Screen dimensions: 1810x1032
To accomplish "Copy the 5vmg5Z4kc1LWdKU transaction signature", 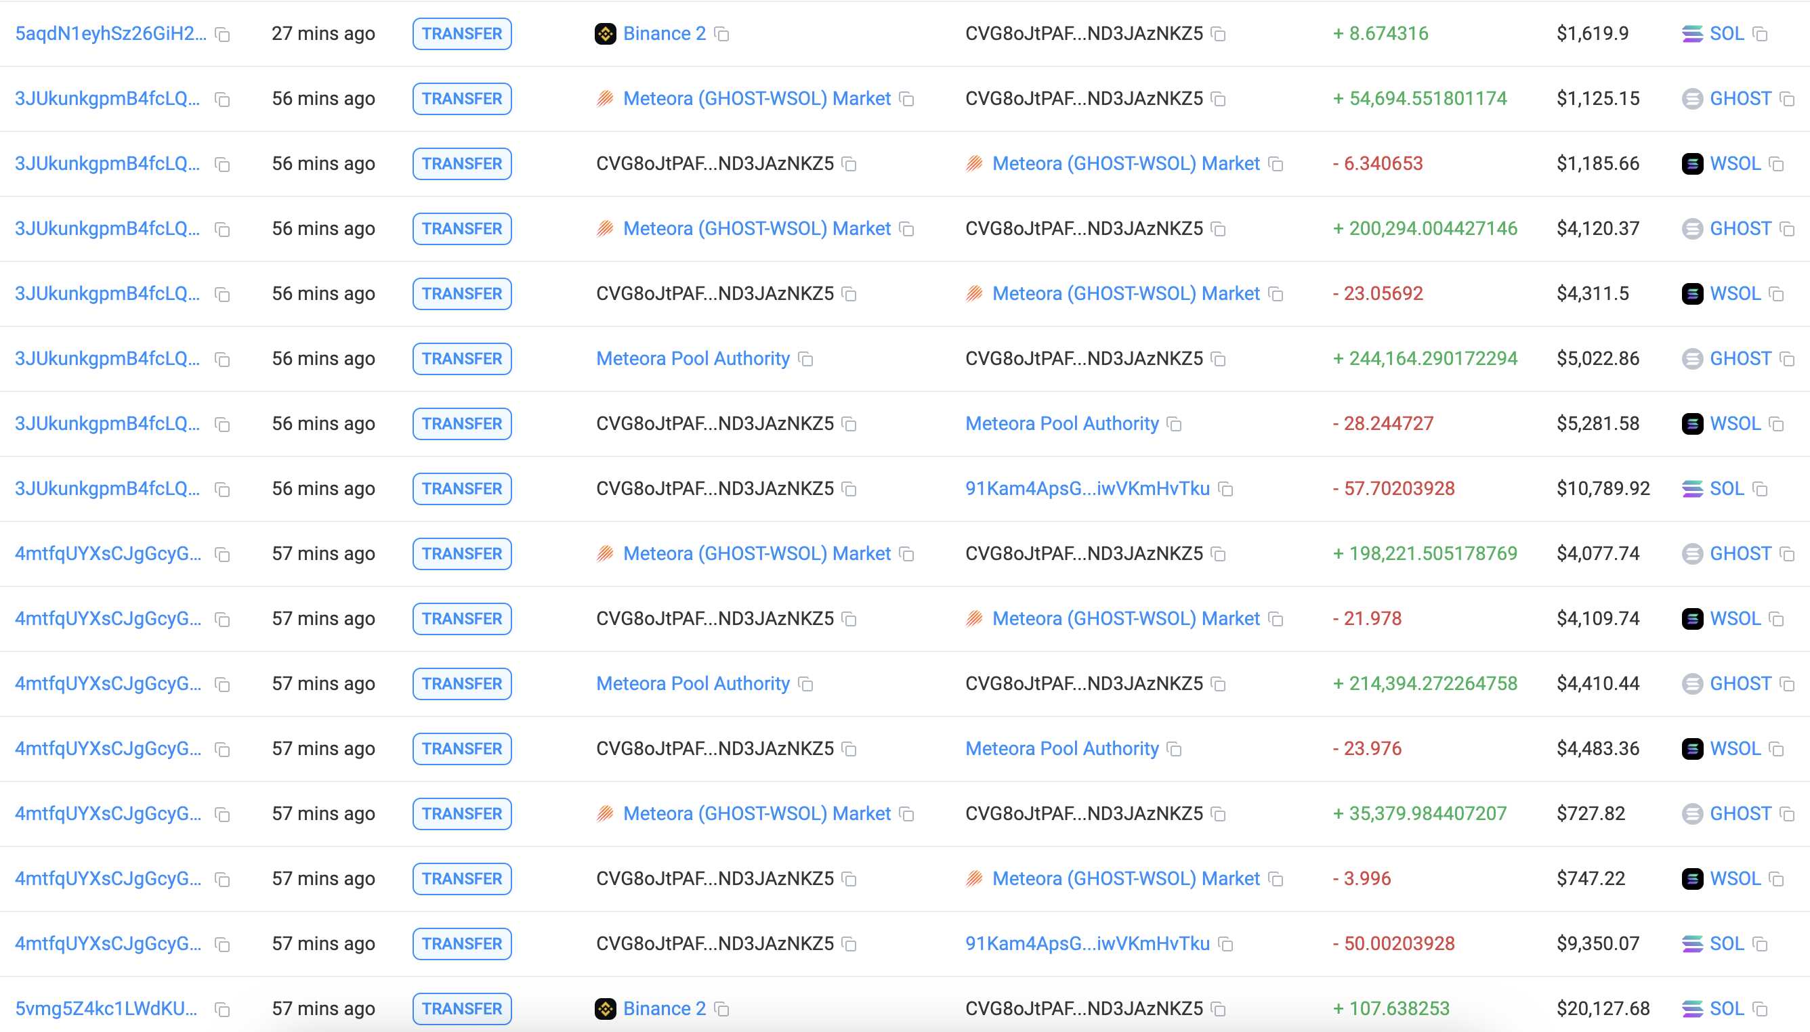I will 223,1010.
